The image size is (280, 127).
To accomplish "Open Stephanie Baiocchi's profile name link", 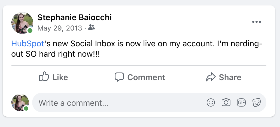I will click(74, 17).
